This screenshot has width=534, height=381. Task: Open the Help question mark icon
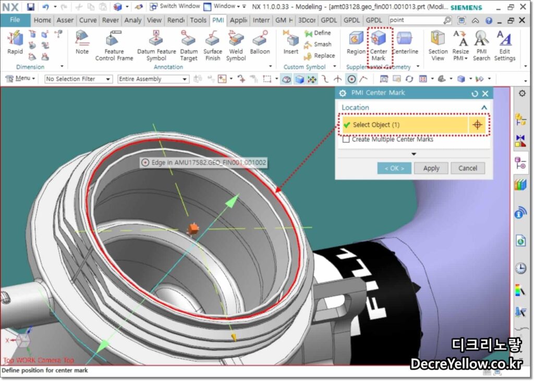click(x=489, y=20)
